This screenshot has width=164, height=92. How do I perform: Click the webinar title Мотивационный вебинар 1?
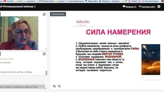[x=19, y=6]
